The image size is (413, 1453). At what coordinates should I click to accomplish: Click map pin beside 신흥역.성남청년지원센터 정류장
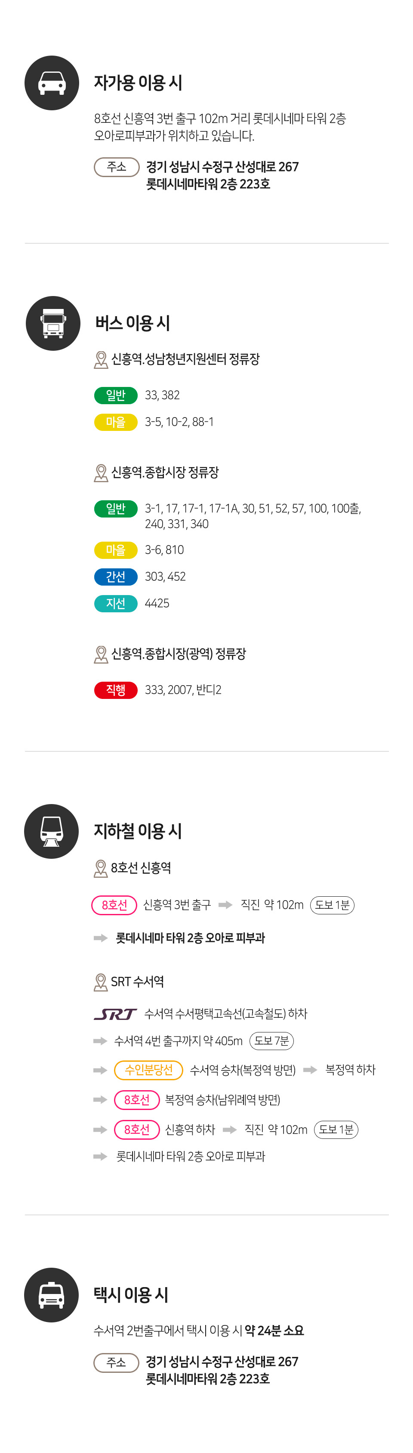click(x=101, y=360)
